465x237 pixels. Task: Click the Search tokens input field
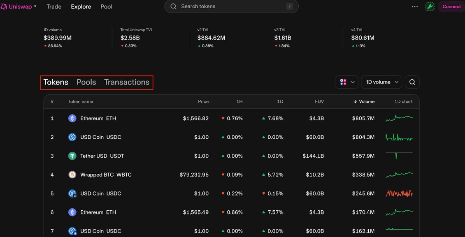click(231, 7)
